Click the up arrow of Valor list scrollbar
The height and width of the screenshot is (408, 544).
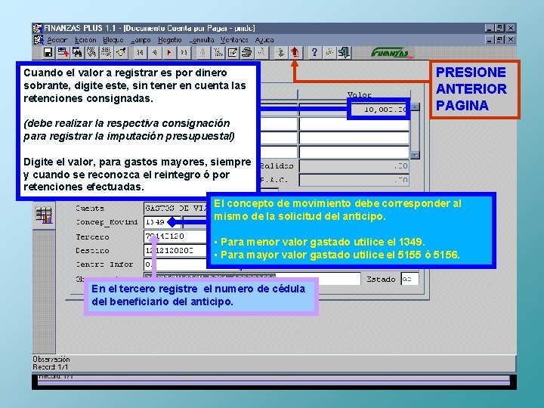[415, 107]
